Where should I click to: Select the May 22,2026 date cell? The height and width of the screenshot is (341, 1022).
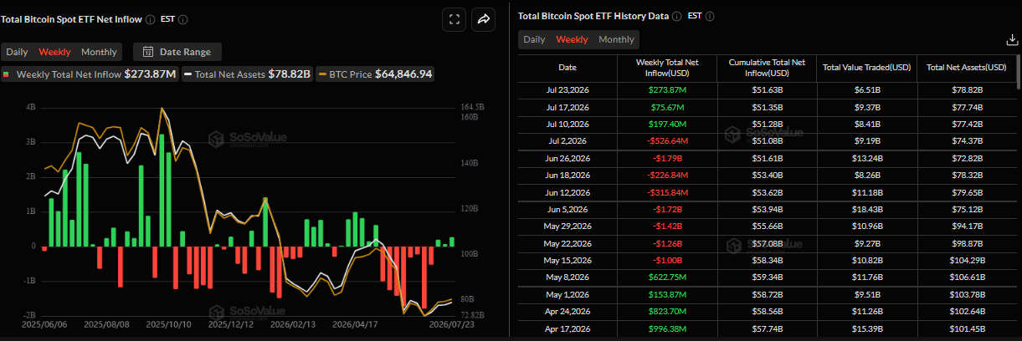coord(567,243)
